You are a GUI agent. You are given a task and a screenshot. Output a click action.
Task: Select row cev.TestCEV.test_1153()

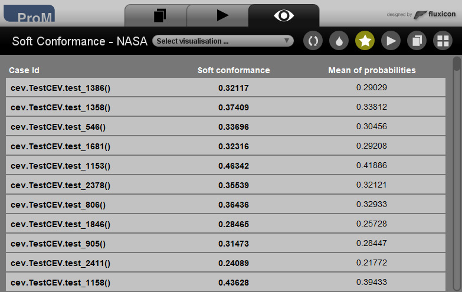click(61, 166)
